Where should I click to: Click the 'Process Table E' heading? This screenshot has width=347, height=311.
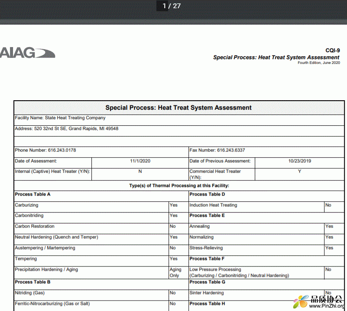pyautogui.click(x=207, y=216)
